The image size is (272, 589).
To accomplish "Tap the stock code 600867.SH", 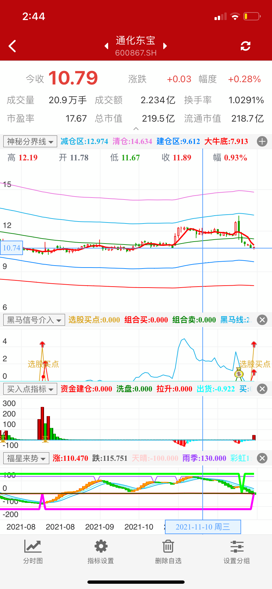I will click(x=136, y=53).
